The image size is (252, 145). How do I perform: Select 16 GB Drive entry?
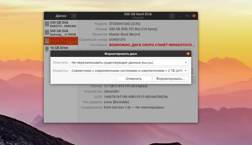(61, 48)
